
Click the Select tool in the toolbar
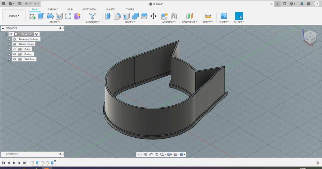(238, 16)
